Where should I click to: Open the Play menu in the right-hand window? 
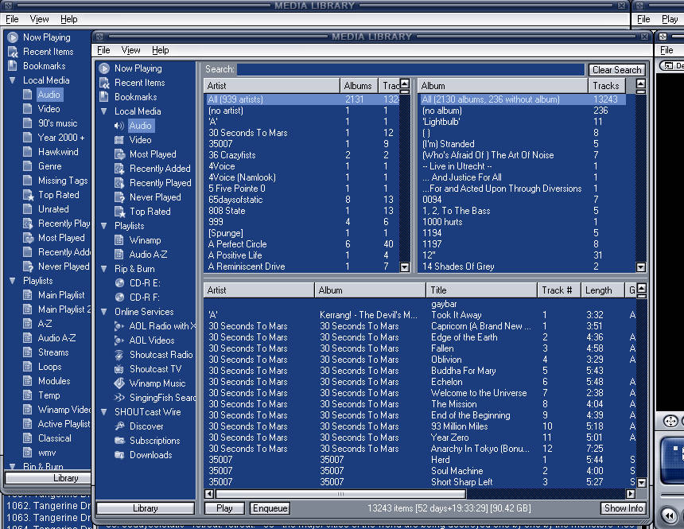pyautogui.click(x=670, y=19)
